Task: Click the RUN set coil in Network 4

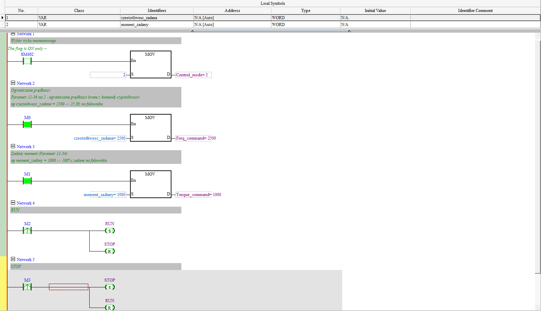Action: tap(110, 231)
